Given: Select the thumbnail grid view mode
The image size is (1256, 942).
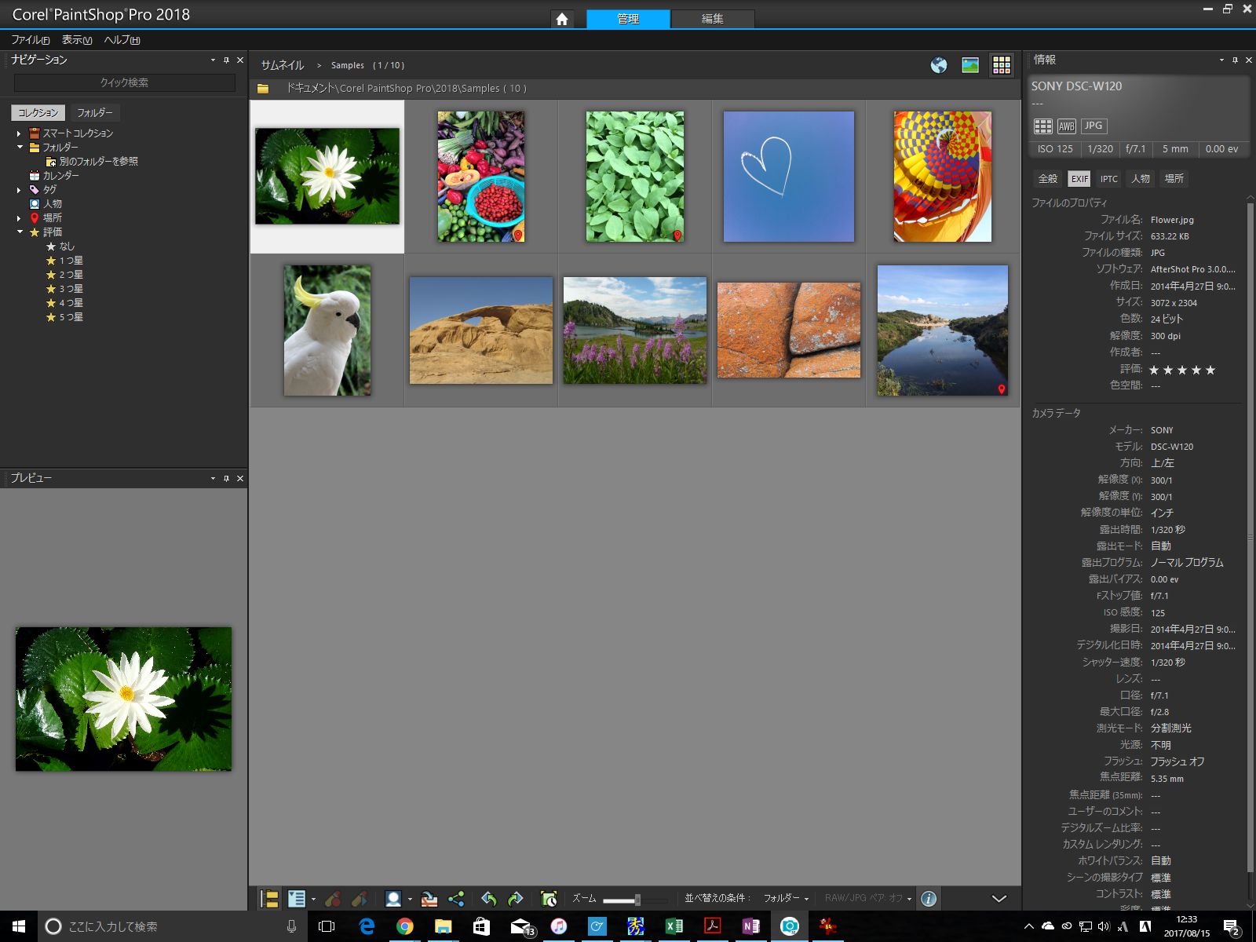Looking at the screenshot, I should pos(1002,65).
